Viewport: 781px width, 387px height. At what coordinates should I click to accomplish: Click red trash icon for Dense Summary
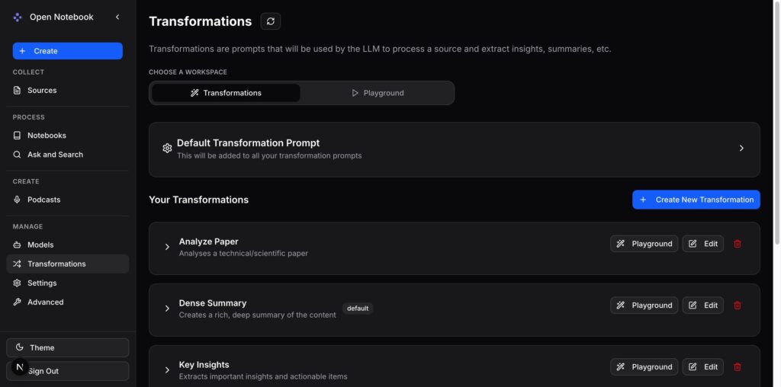(737, 305)
